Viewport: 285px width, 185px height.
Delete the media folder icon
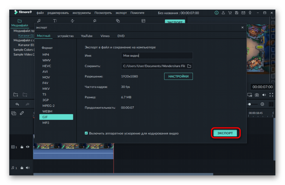click(25, 95)
